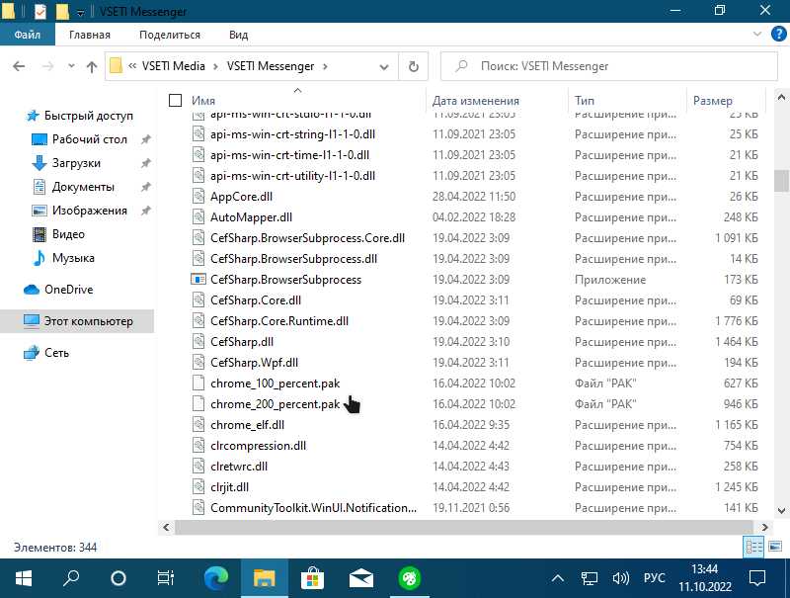Open Cortana circle on taskbar
Image resolution: width=790 pixels, height=598 pixels.
point(118,578)
